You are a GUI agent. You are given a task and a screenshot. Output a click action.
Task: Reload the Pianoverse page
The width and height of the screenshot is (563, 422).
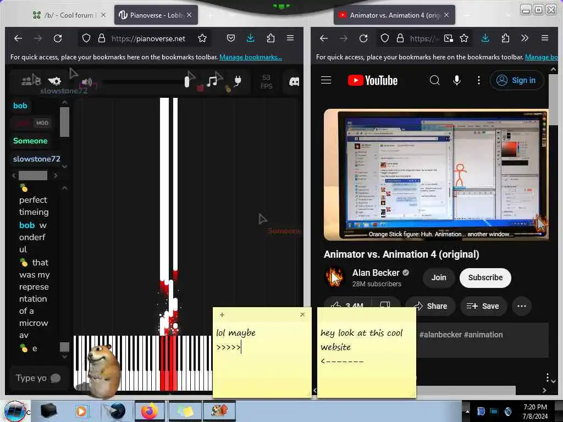point(58,38)
